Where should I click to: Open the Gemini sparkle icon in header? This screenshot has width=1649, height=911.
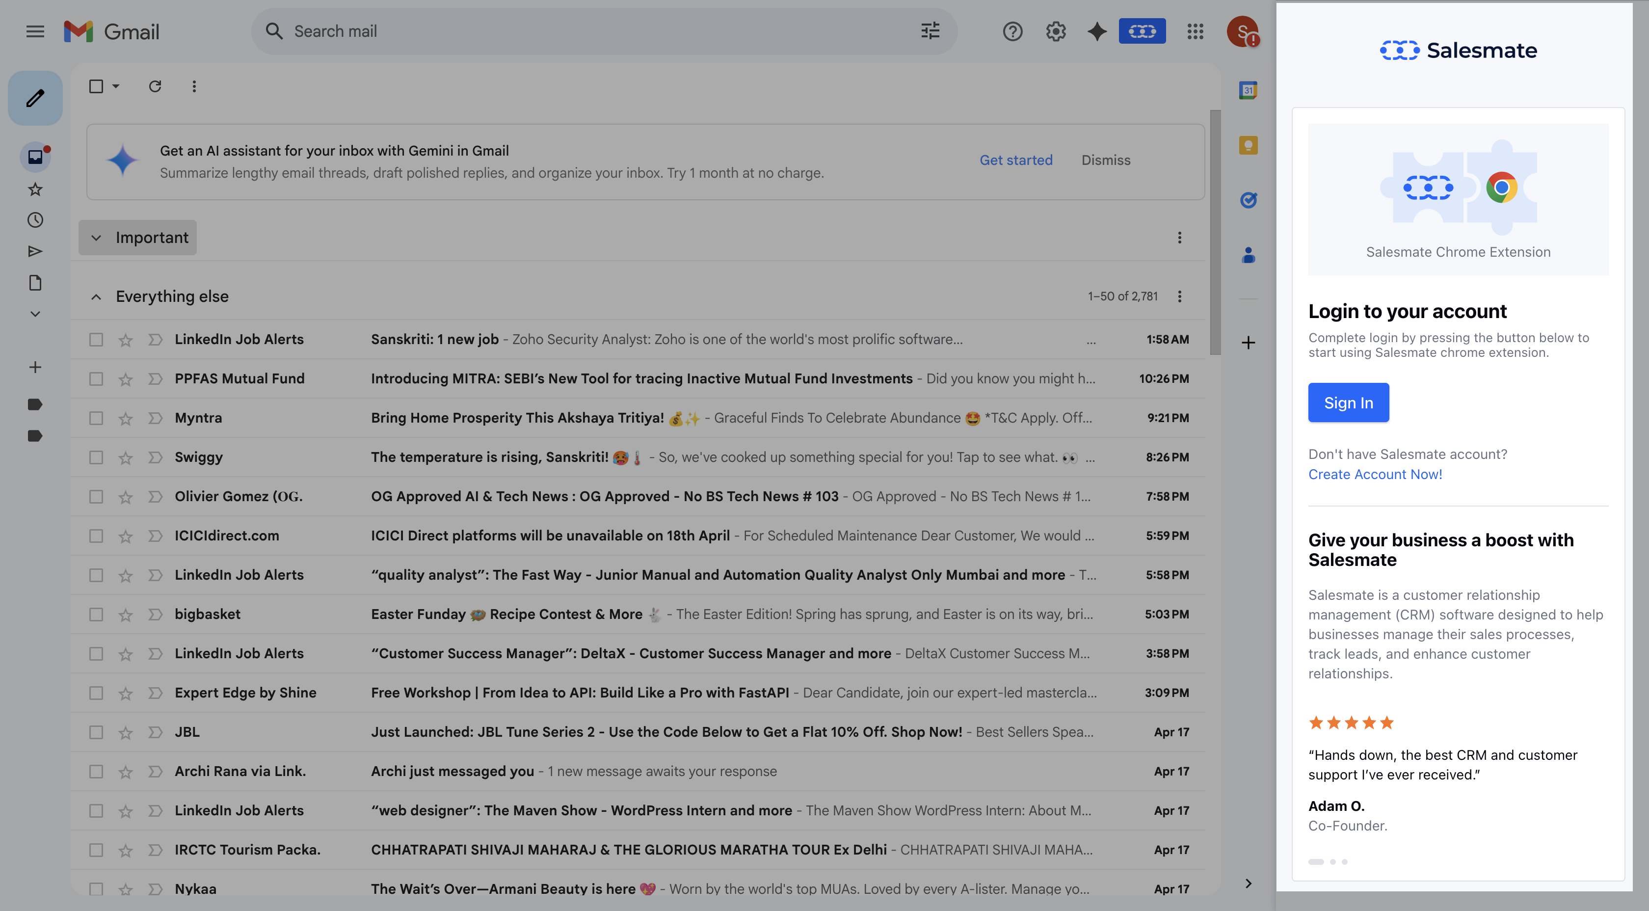click(1096, 31)
